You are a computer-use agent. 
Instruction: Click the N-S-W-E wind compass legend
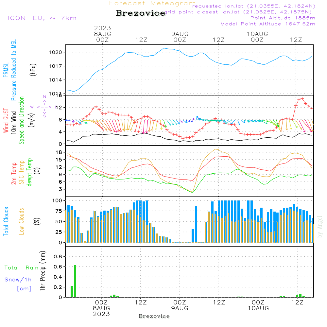point(44,107)
